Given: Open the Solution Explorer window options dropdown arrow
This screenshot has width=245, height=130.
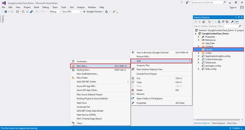Looking at the screenshot, I should [x=236, y=17].
